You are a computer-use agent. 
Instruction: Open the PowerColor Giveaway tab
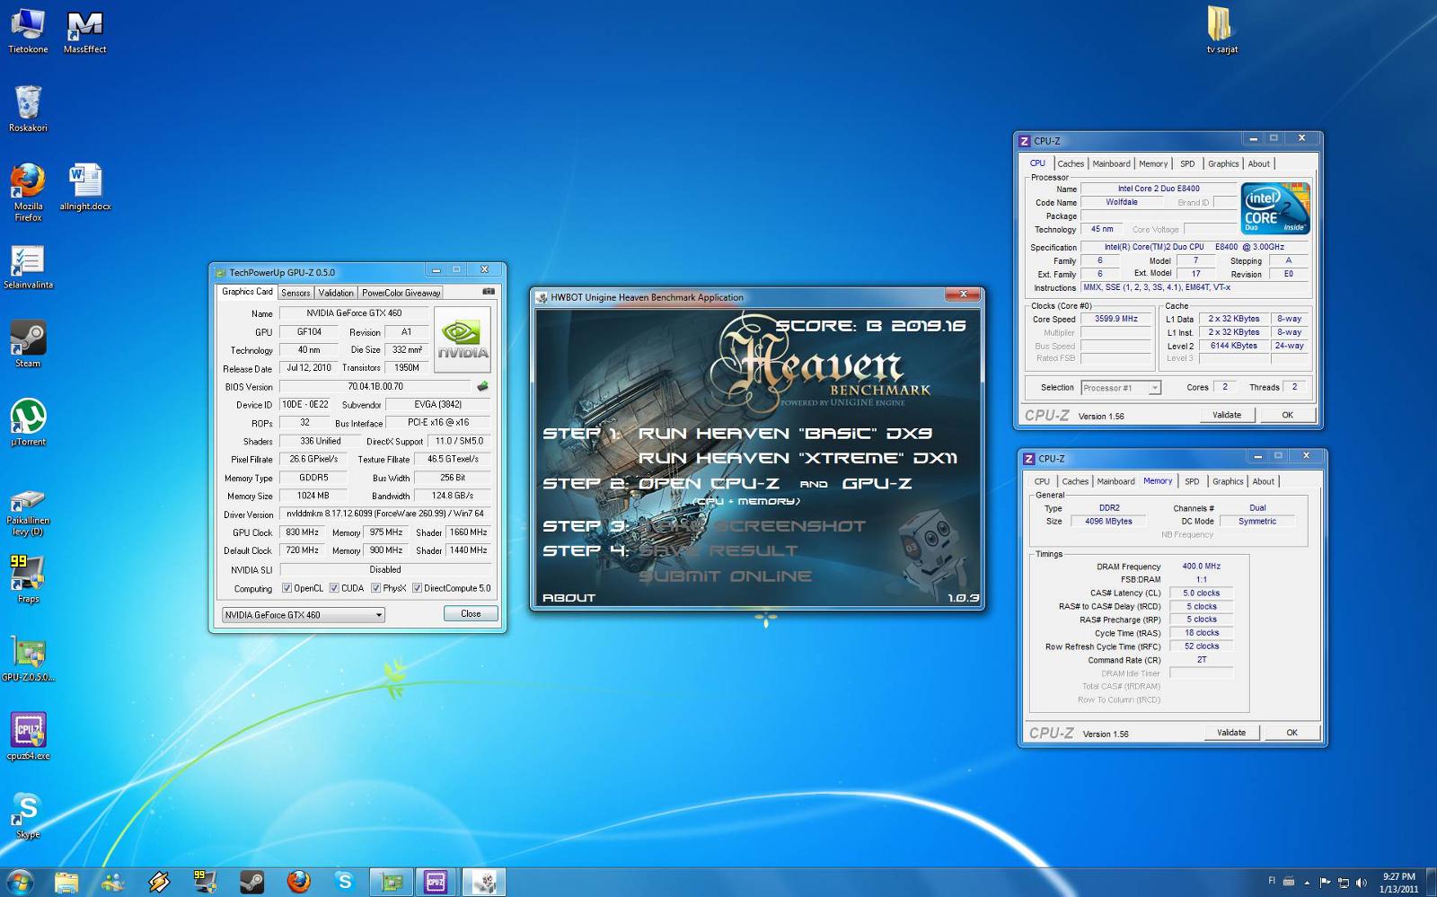click(x=401, y=293)
